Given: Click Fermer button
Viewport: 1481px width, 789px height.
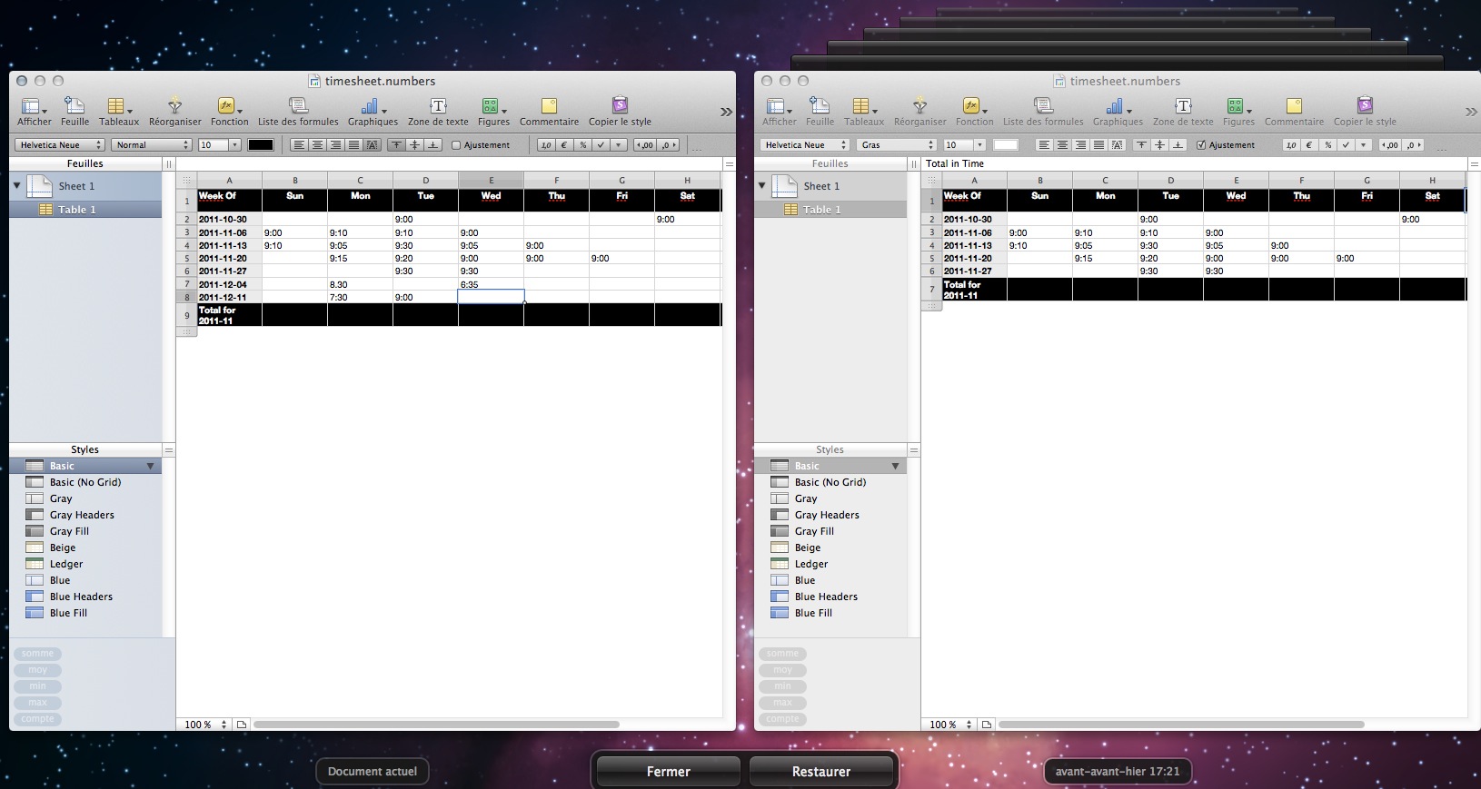Looking at the screenshot, I should point(668,771).
